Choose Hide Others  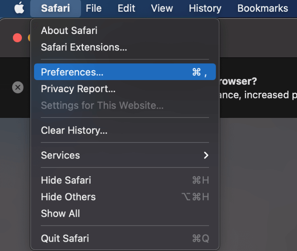click(68, 197)
